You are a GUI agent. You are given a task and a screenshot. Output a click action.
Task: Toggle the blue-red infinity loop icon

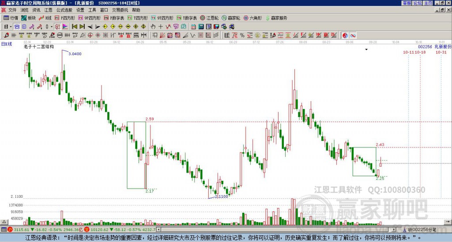(x=353, y=35)
